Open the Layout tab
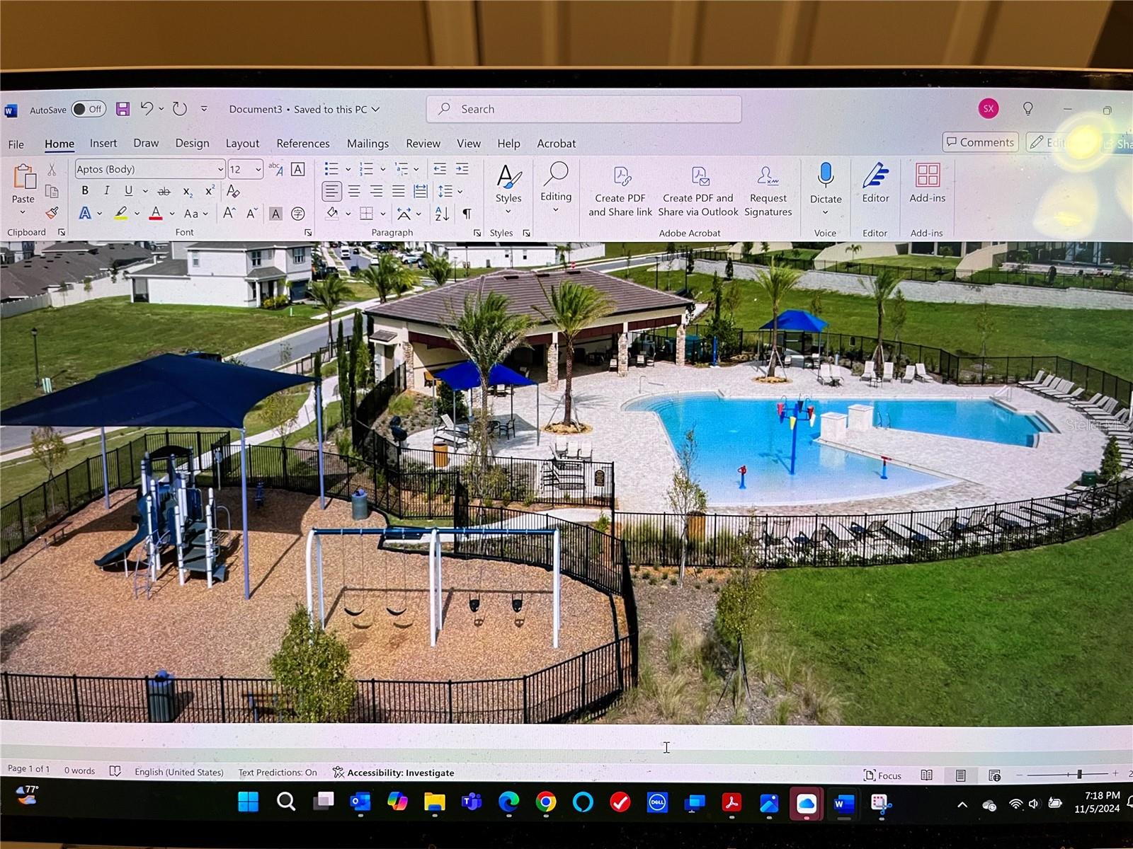The image size is (1133, 849). 242,144
